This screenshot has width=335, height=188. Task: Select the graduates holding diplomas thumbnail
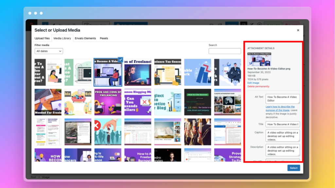pyautogui.click(x=197, y=132)
